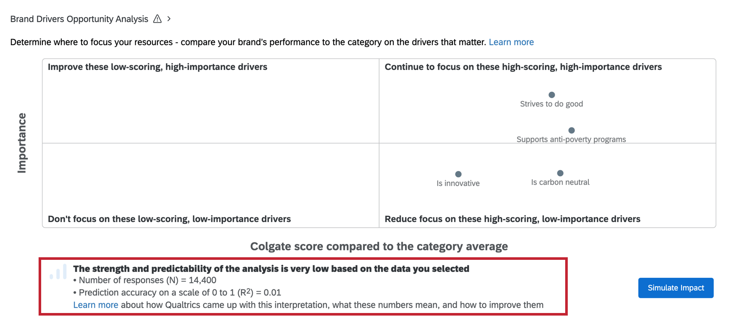
Task: Click the "Improve these low-scoring" quadrant header
Action: [x=158, y=67]
